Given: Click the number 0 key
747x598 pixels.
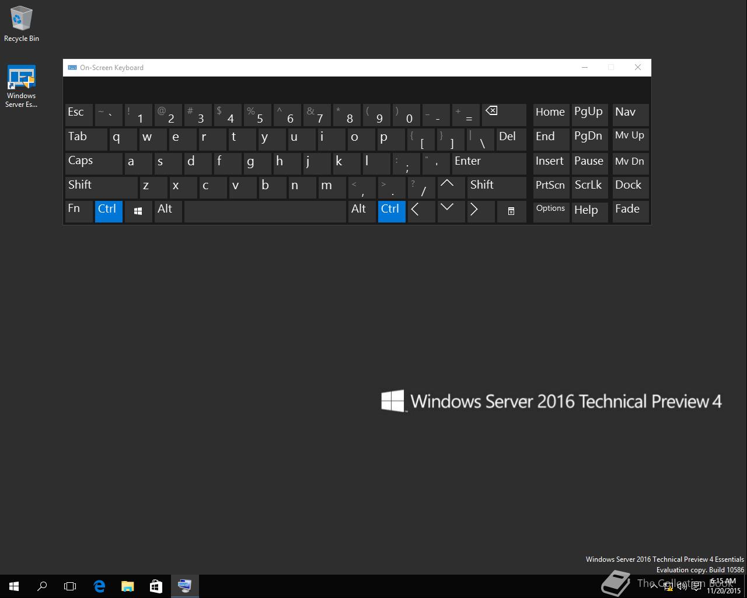Looking at the screenshot, I should click(407, 115).
